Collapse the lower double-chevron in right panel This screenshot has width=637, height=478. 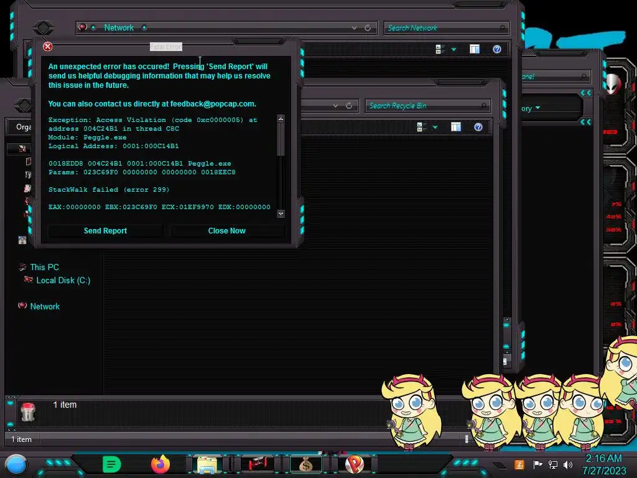pyautogui.click(x=585, y=122)
